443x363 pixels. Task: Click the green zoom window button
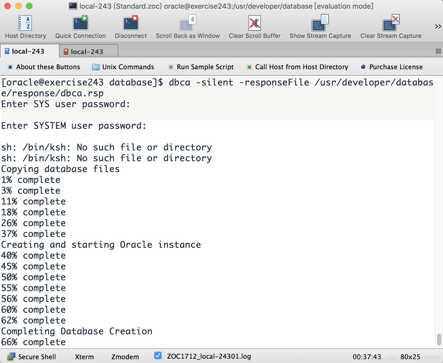point(29,6)
